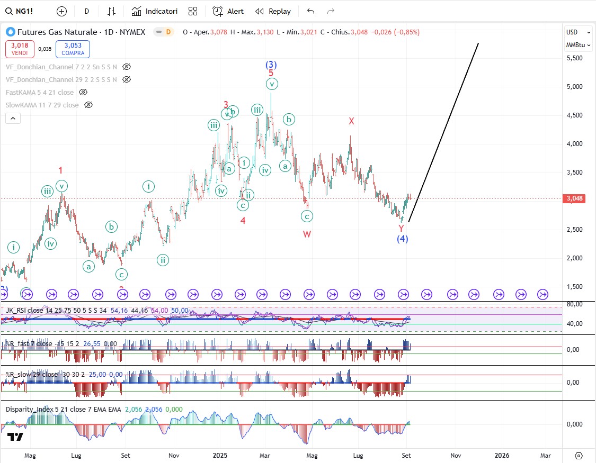
Task: Click the blue COMPRA buy button
Action: [x=73, y=49]
